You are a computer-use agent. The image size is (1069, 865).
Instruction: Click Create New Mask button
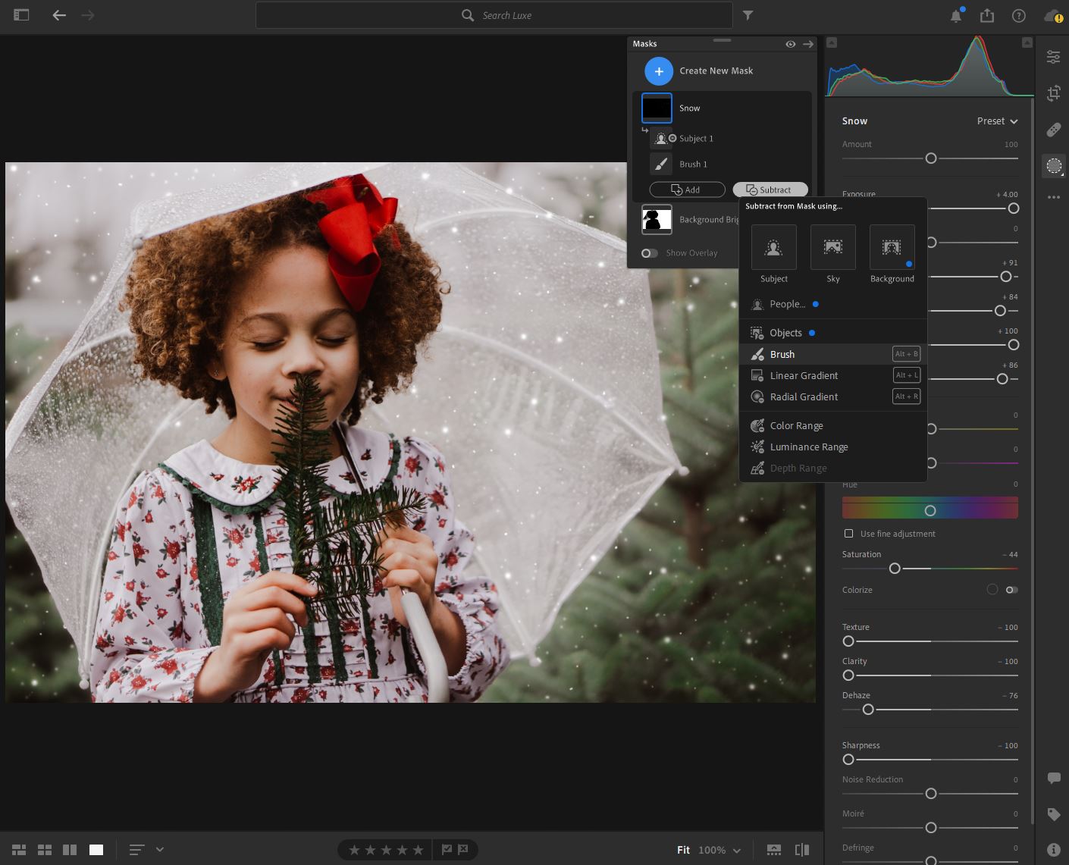(x=659, y=71)
